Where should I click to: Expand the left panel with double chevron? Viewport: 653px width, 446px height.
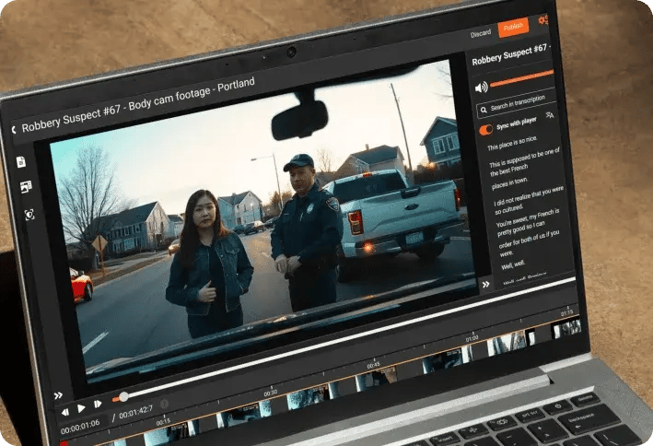58,395
